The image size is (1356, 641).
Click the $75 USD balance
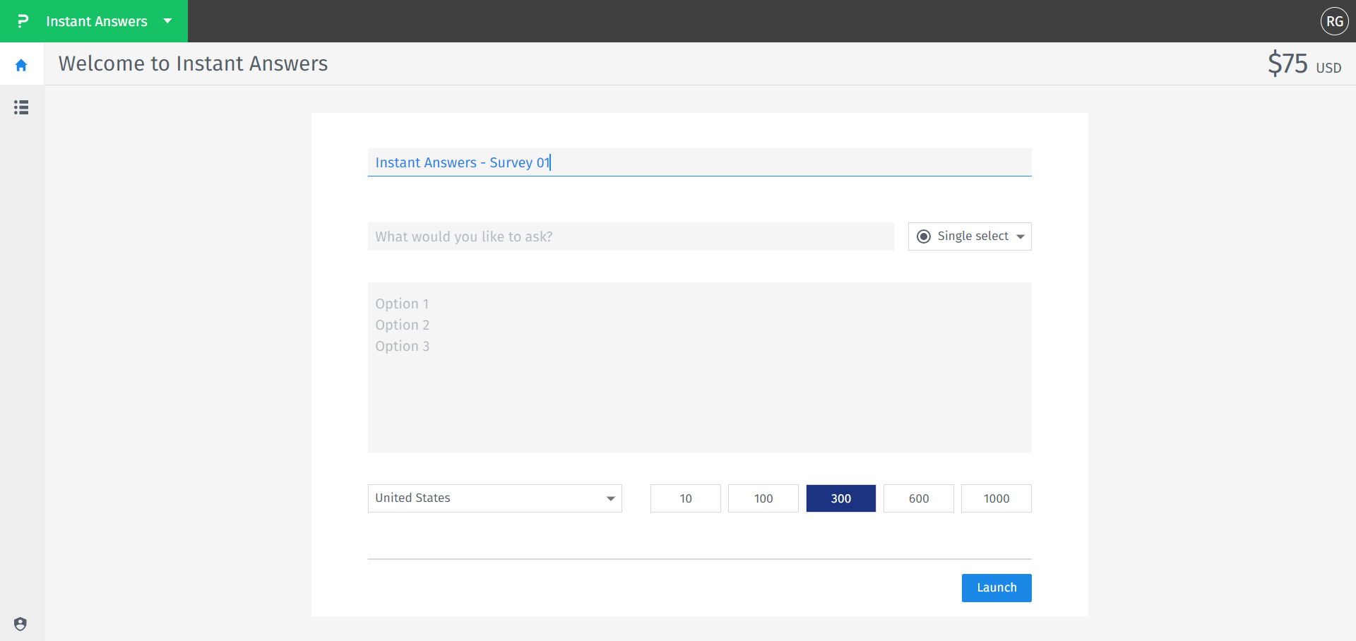click(1303, 64)
